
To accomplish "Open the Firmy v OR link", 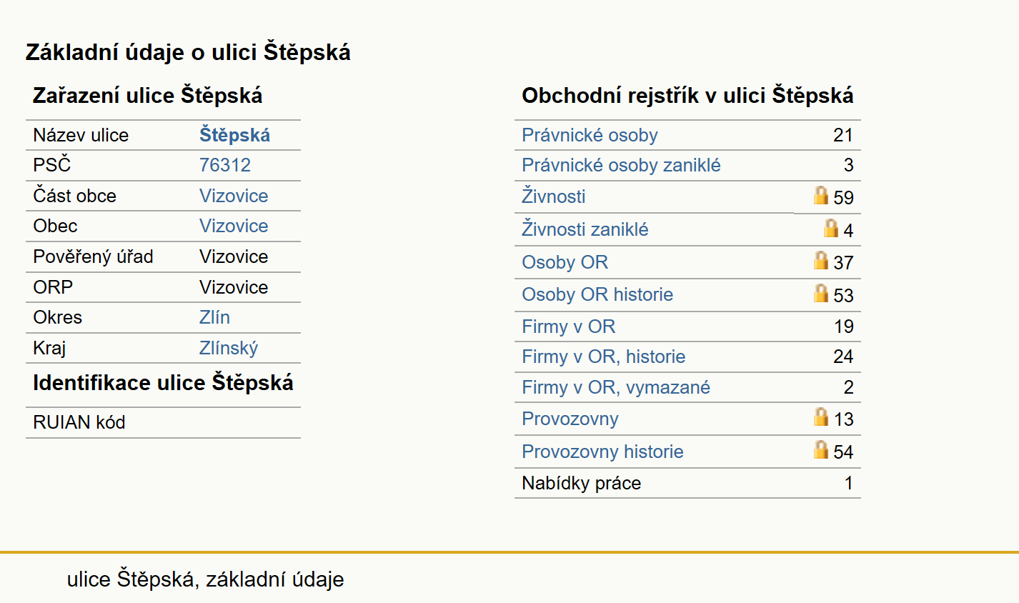I will [x=569, y=327].
